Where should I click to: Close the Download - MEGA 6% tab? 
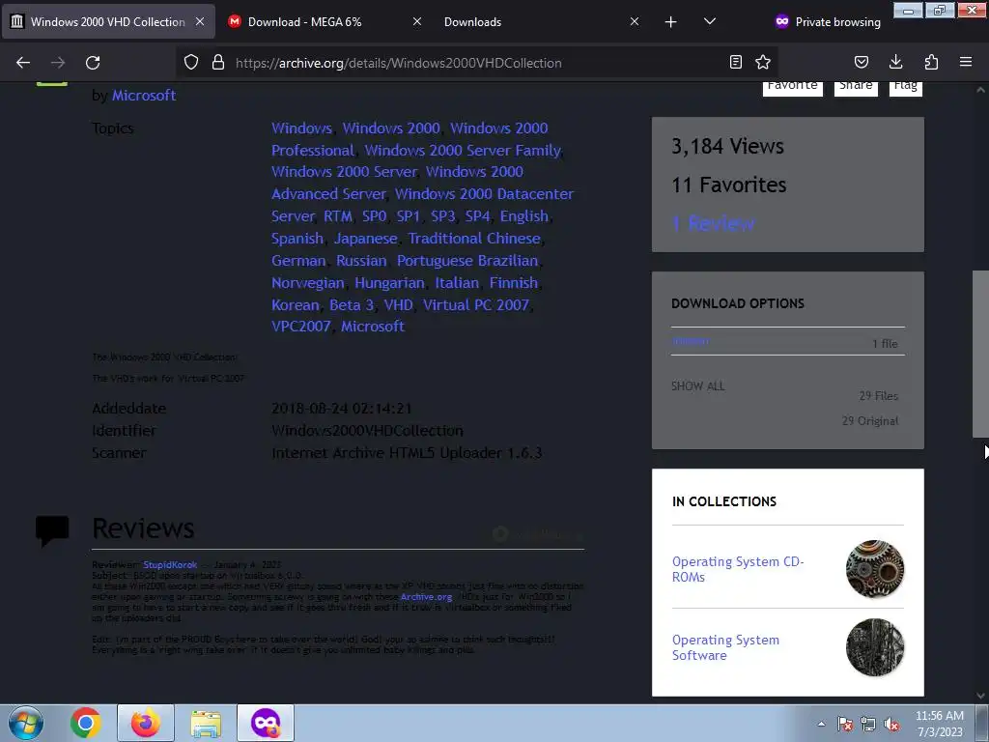pos(417,21)
